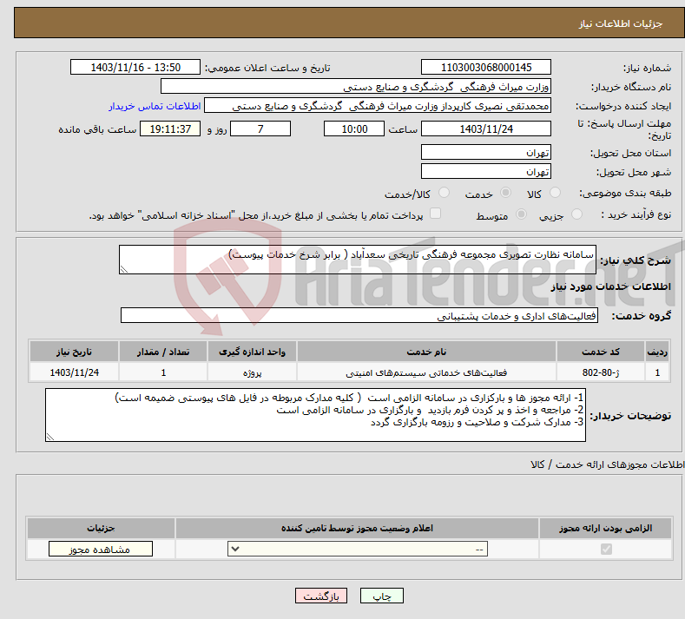Click service code cell ژ-80-802
The height and width of the screenshot is (619, 685).
pyautogui.click(x=601, y=372)
